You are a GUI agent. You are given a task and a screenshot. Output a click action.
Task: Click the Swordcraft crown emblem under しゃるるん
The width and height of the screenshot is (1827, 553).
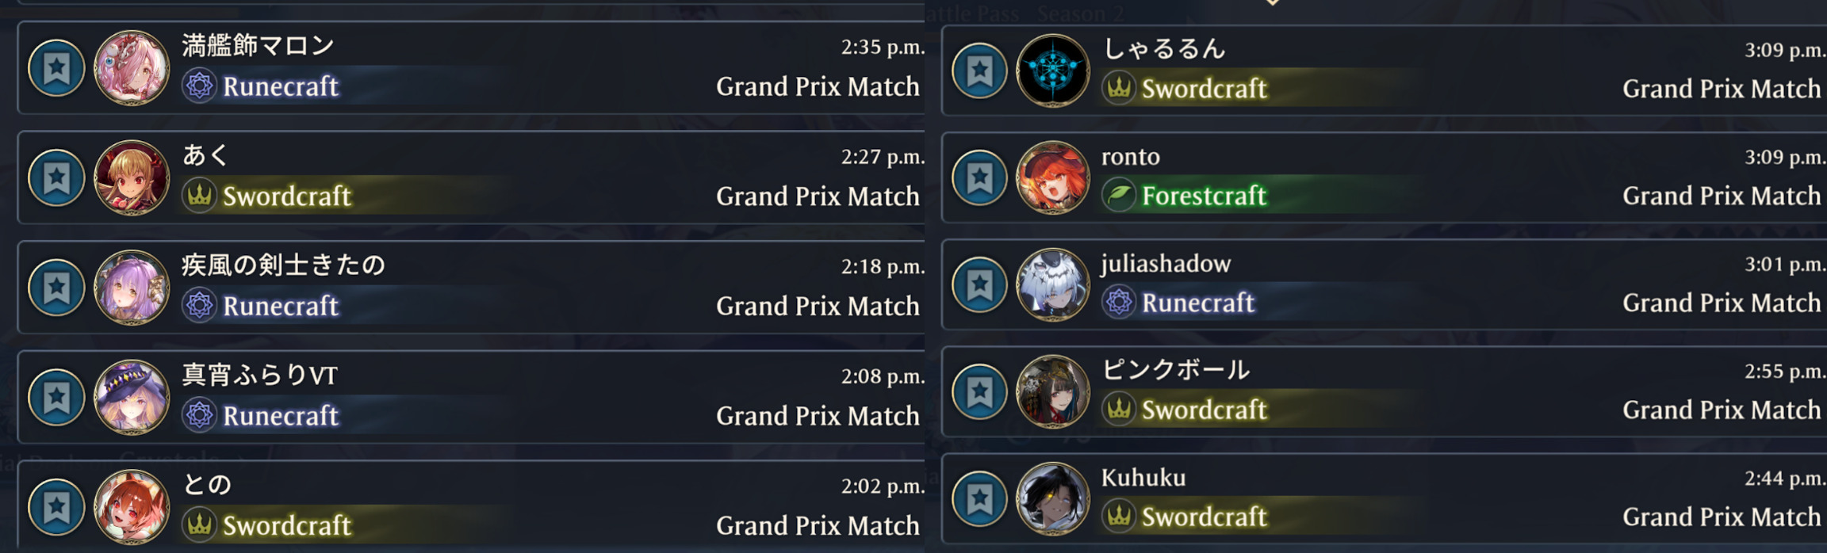[x=1118, y=88]
